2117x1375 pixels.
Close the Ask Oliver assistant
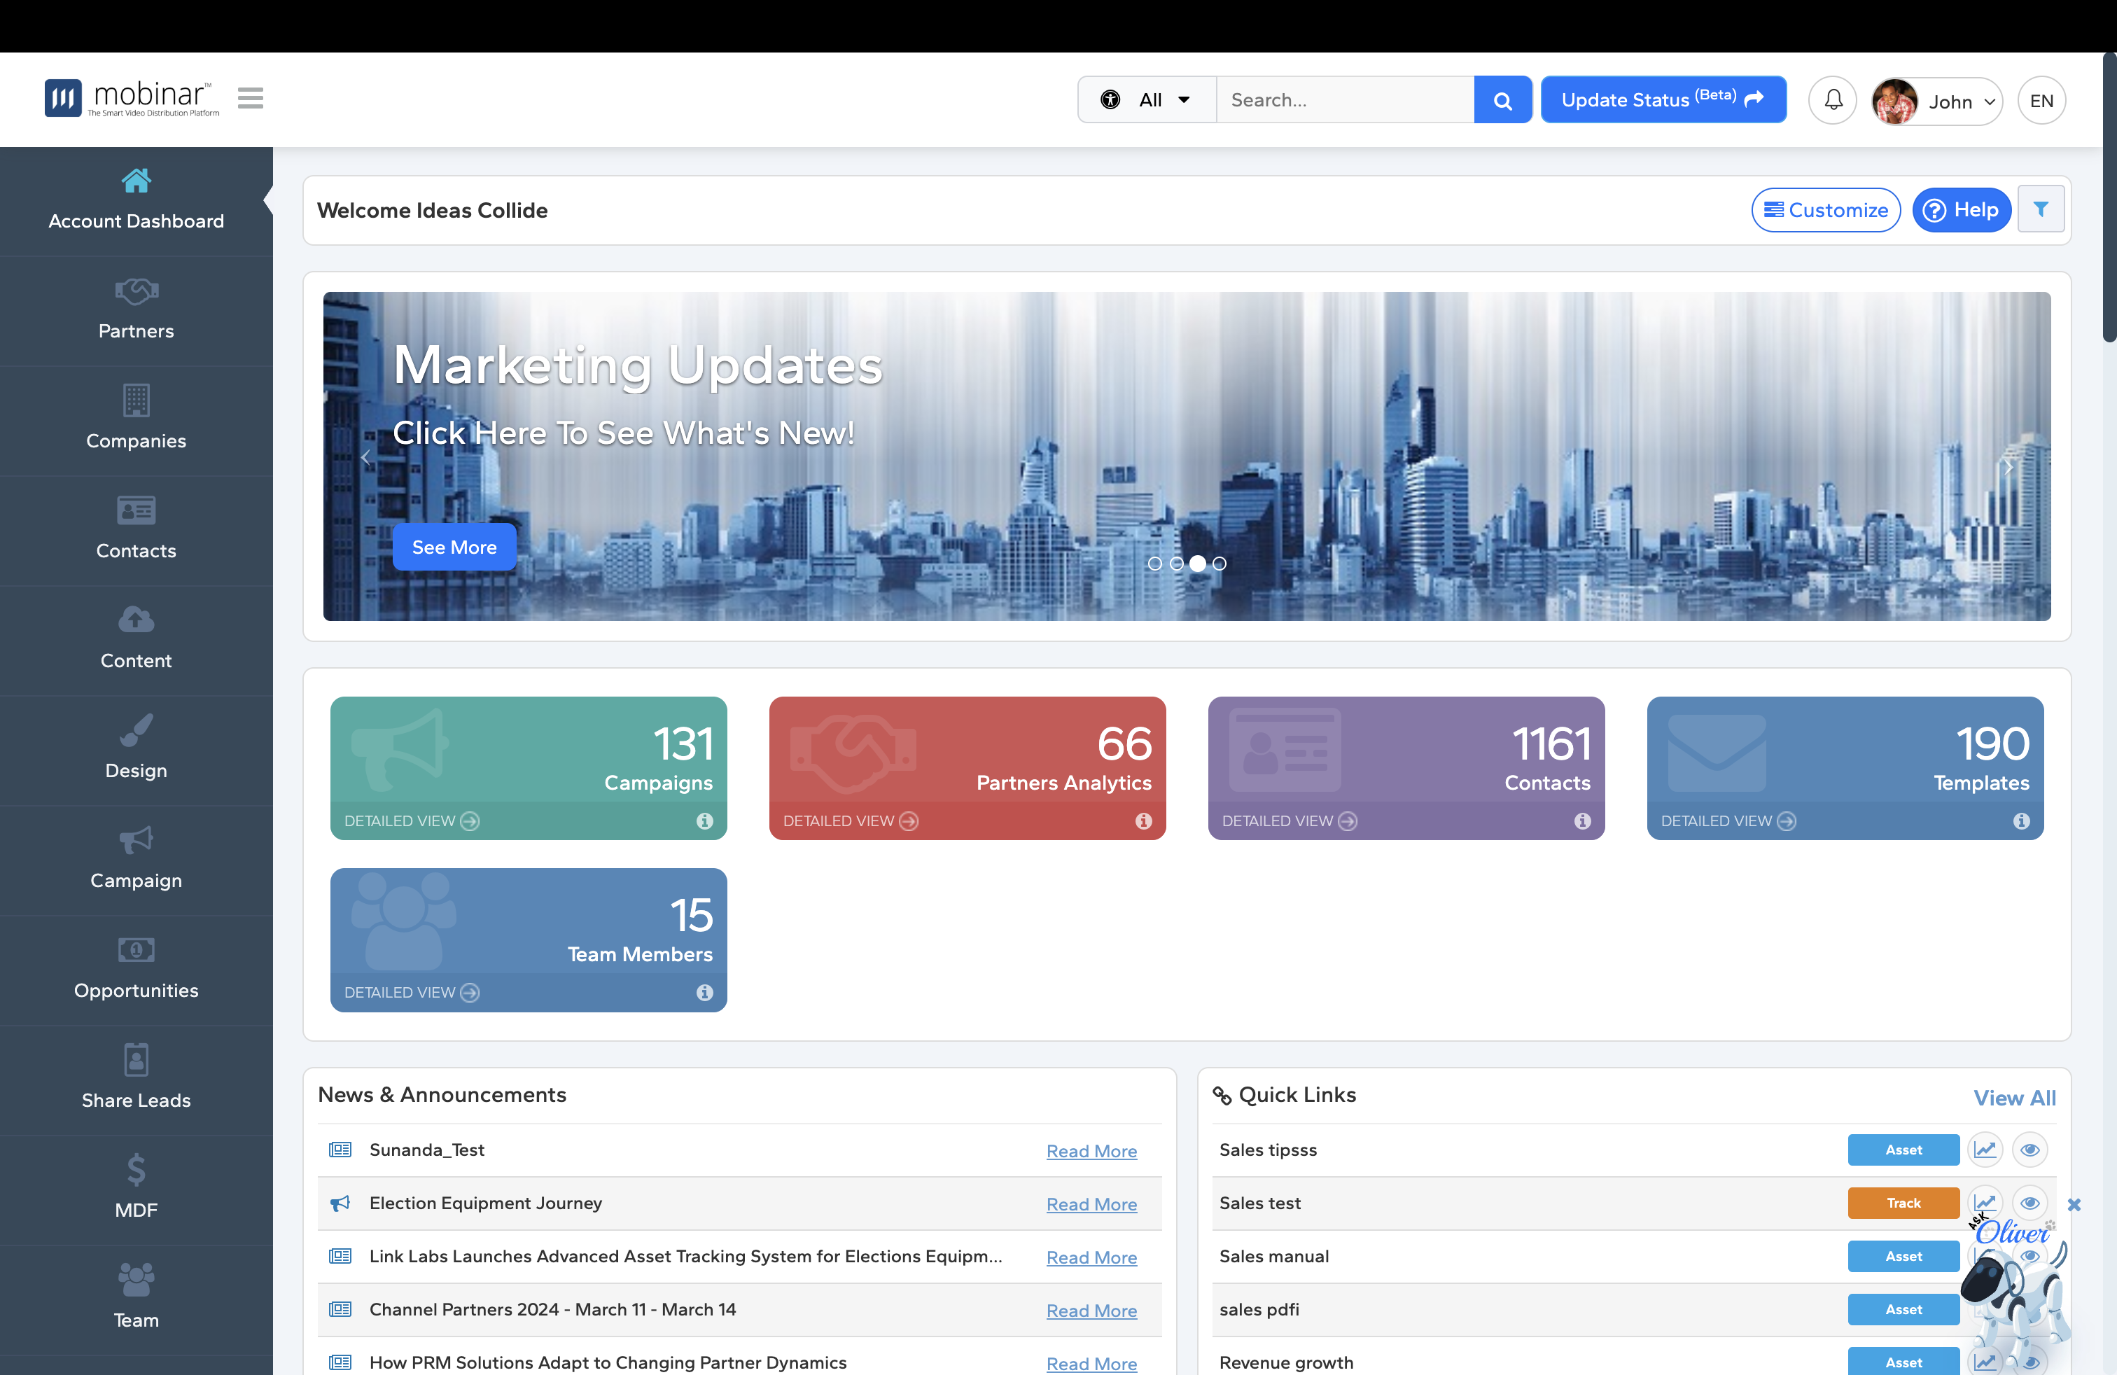[x=2074, y=1204]
